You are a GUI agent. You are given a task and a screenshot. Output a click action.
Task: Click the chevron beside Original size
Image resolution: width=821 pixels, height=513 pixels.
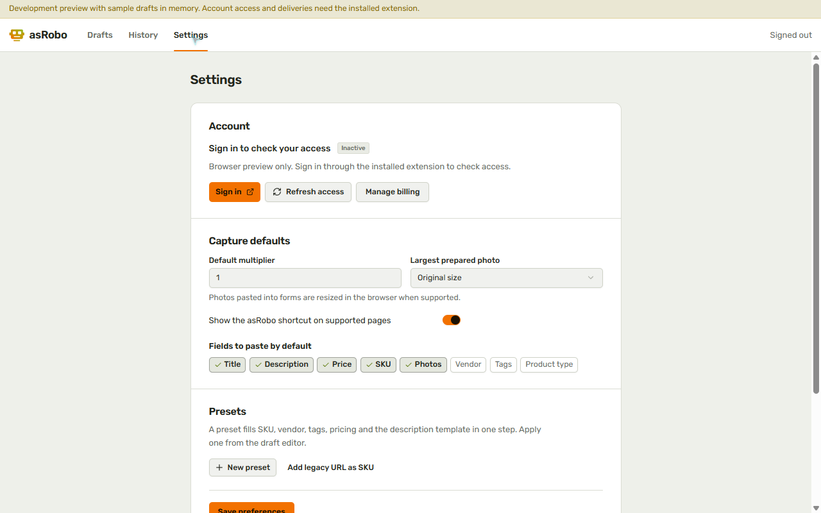click(x=591, y=278)
